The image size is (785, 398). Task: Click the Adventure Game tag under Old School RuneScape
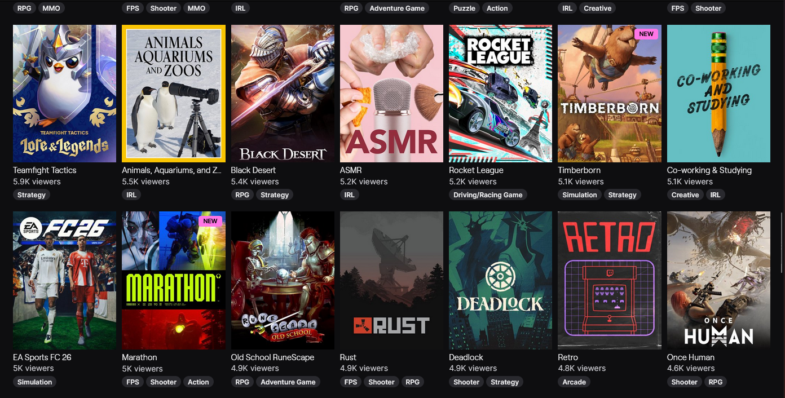[x=288, y=382]
